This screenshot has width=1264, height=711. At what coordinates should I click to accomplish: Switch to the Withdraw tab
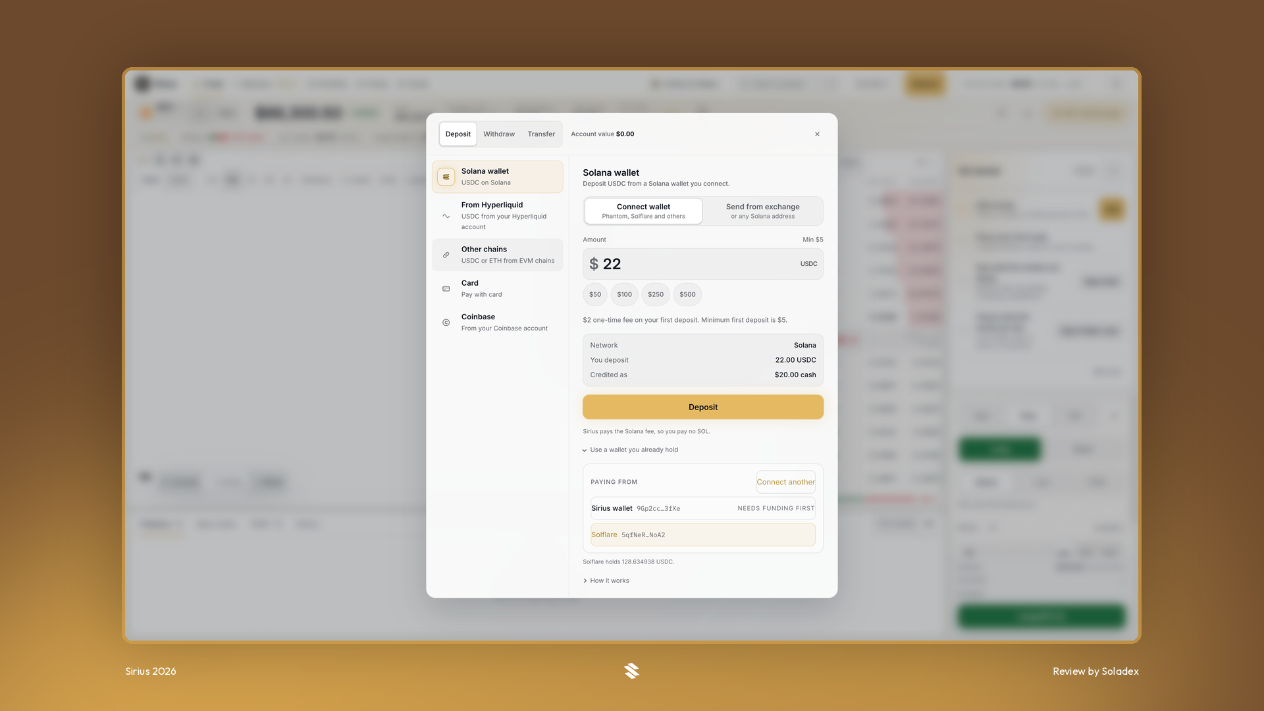click(x=499, y=134)
